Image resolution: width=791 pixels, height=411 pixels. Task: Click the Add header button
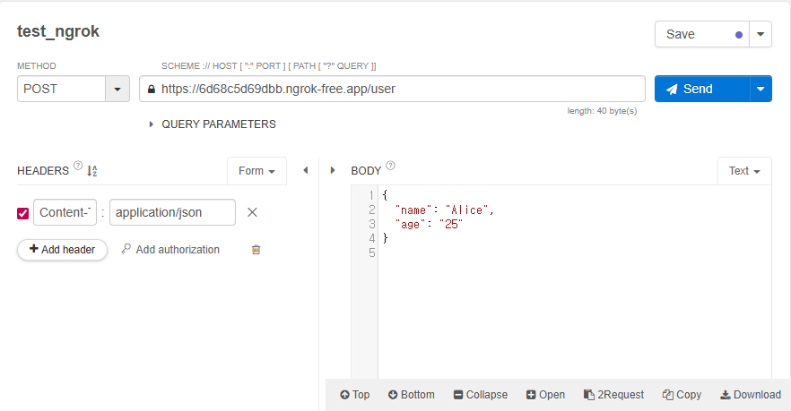pyautogui.click(x=62, y=250)
